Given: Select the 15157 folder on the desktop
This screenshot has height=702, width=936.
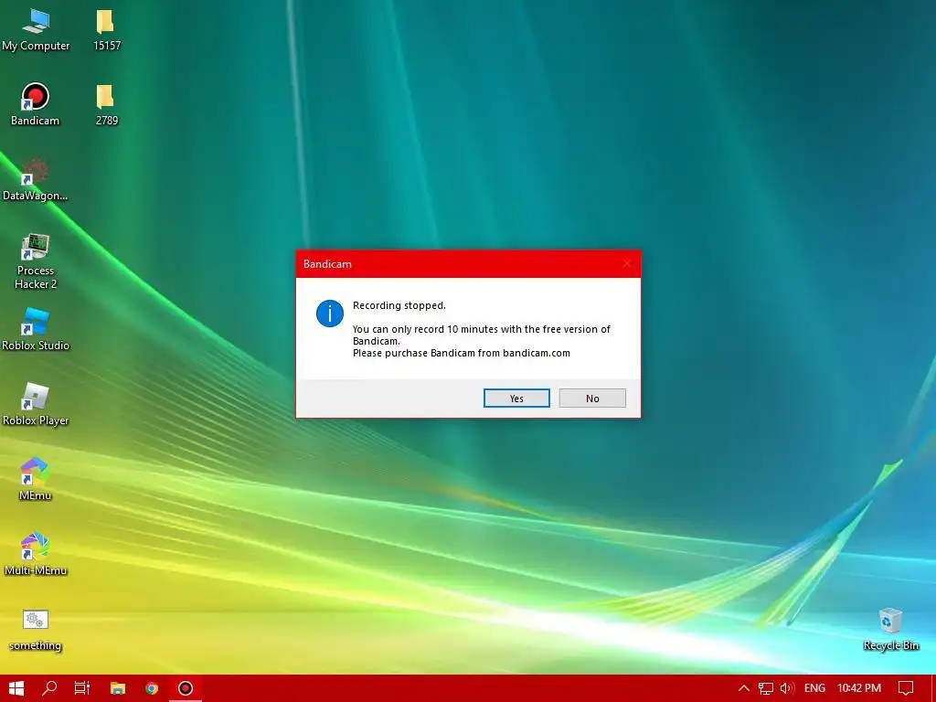Looking at the screenshot, I should (x=107, y=30).
